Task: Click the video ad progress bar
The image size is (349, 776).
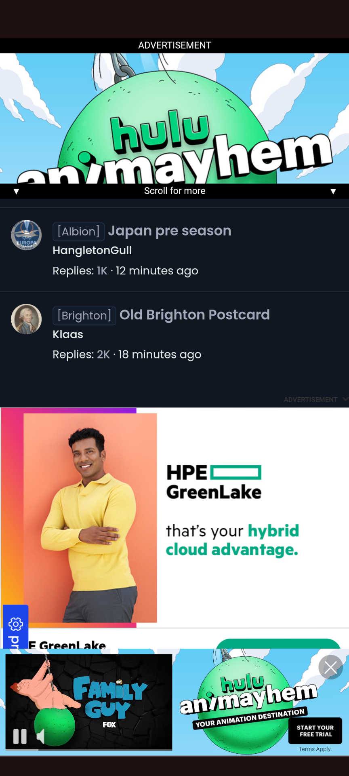Action: pyautogui.click(x=89, y=750)
